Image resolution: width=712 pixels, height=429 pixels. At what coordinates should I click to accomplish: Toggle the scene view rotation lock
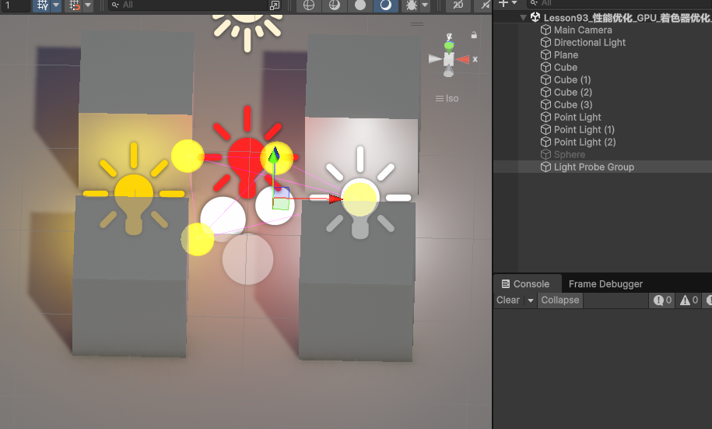473,35
